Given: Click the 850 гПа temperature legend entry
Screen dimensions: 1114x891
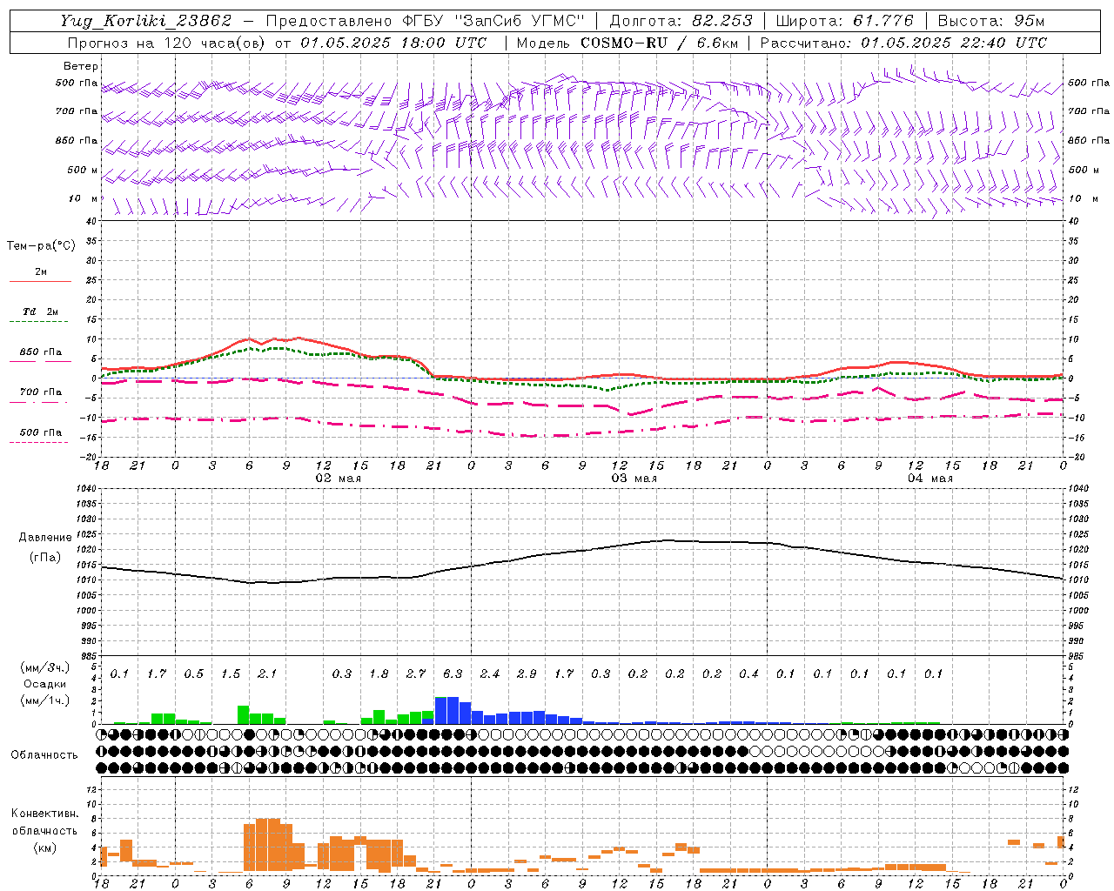Looking at the screenshot, I should coord(41,352).
